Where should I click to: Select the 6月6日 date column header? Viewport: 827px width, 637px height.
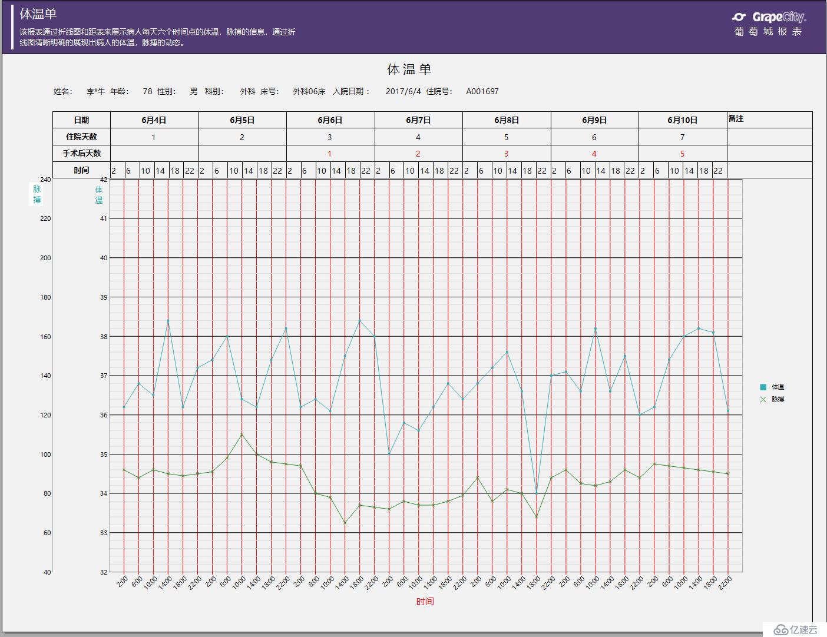(330, 120)
